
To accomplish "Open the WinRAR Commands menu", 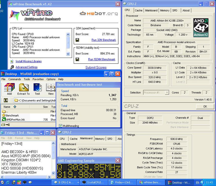I will 15,79.
